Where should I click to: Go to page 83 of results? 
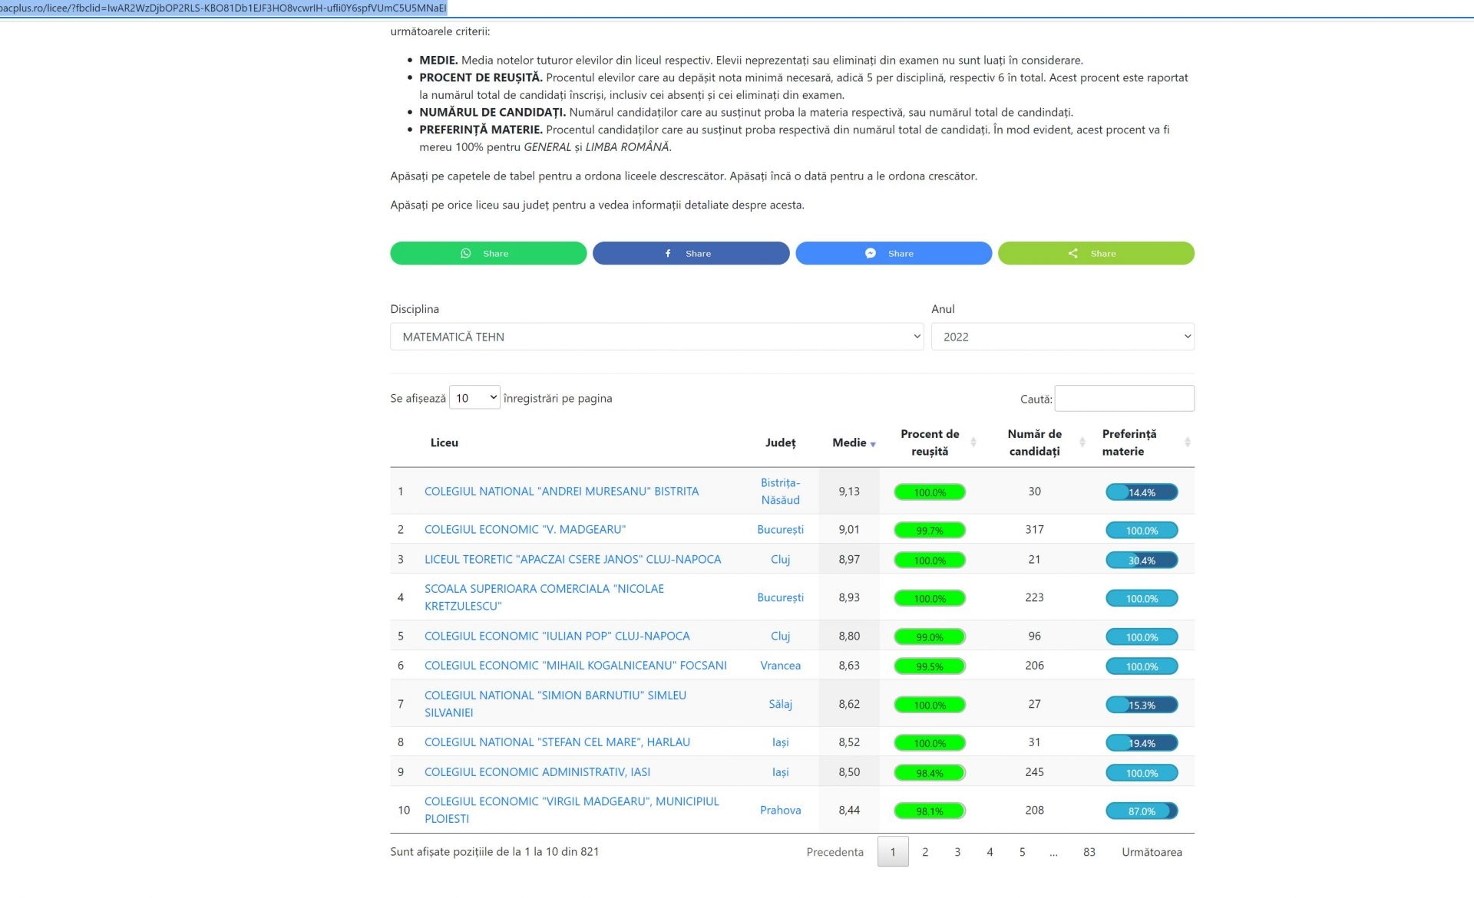click(x=1089, y=852)
